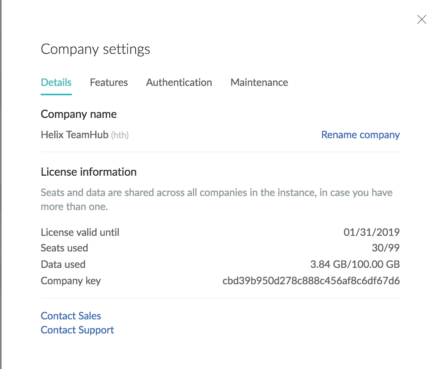Click the (hth) company shortname
Screen dimensions: 439x369
[x=120, y=135]
